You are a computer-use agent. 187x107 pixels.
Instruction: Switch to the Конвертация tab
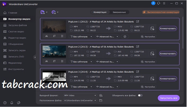coord(100,12)
